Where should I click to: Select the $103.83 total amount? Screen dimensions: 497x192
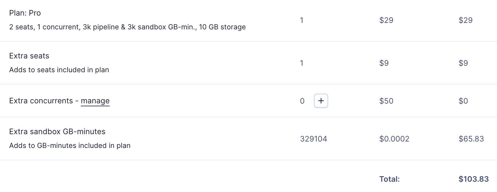(x=474, y=179)
